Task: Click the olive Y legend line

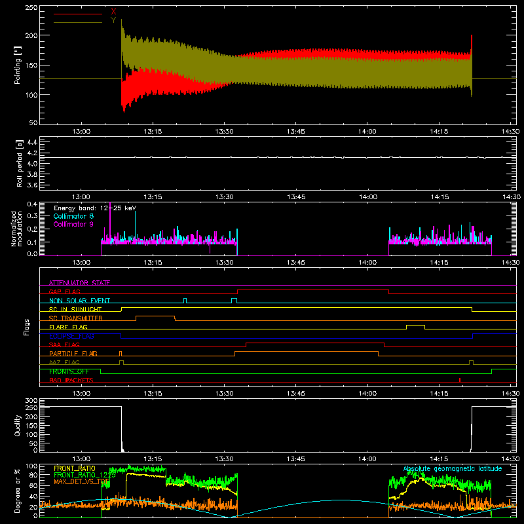Action: pos(78,23)
